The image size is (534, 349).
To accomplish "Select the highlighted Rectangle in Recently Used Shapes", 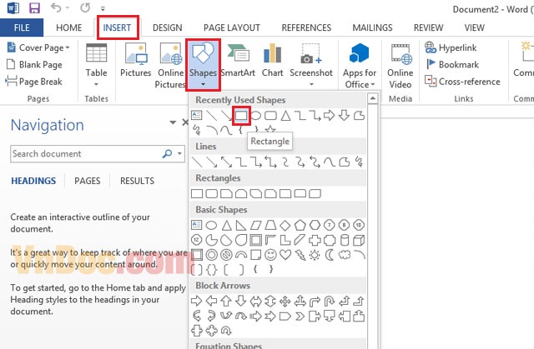I will tap(241, 115).
